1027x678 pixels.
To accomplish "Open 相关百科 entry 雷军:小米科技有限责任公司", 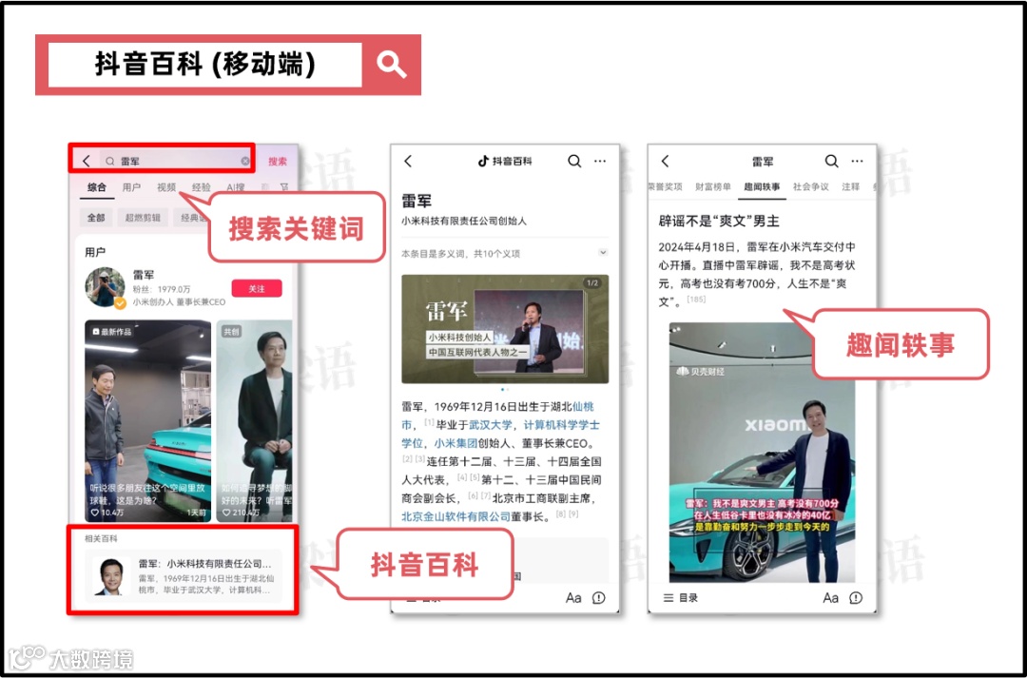I will (x=184, y=575).
